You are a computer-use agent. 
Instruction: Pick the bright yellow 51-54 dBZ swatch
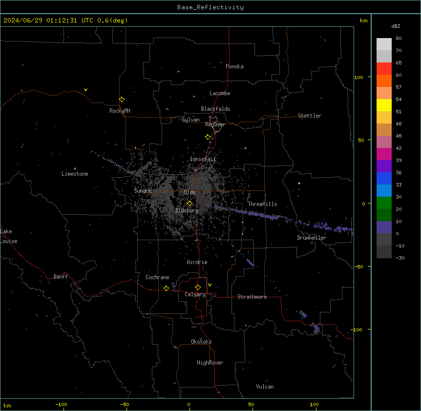(x=384, y=105)
